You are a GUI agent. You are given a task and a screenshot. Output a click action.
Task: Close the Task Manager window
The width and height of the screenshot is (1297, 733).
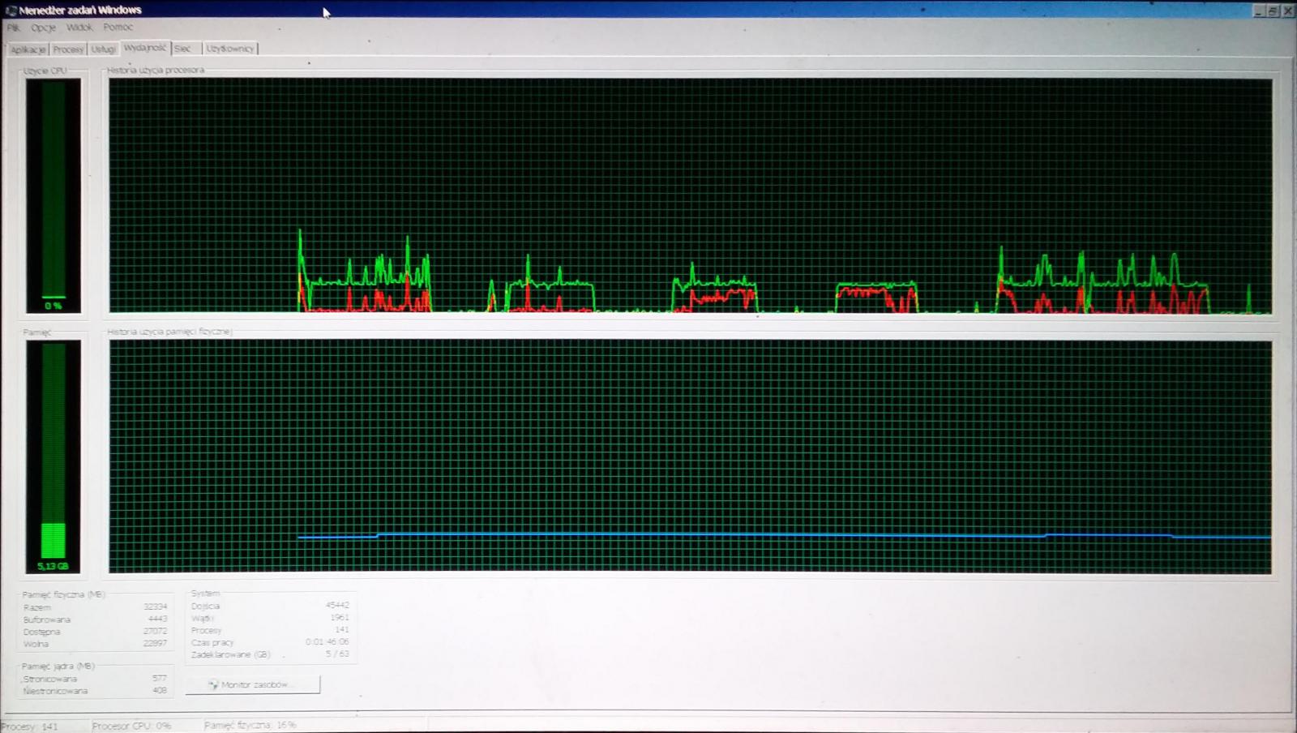1287,11
